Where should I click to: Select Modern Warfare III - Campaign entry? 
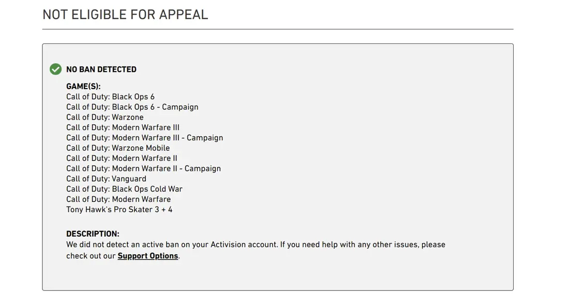(x=144, y=138)
